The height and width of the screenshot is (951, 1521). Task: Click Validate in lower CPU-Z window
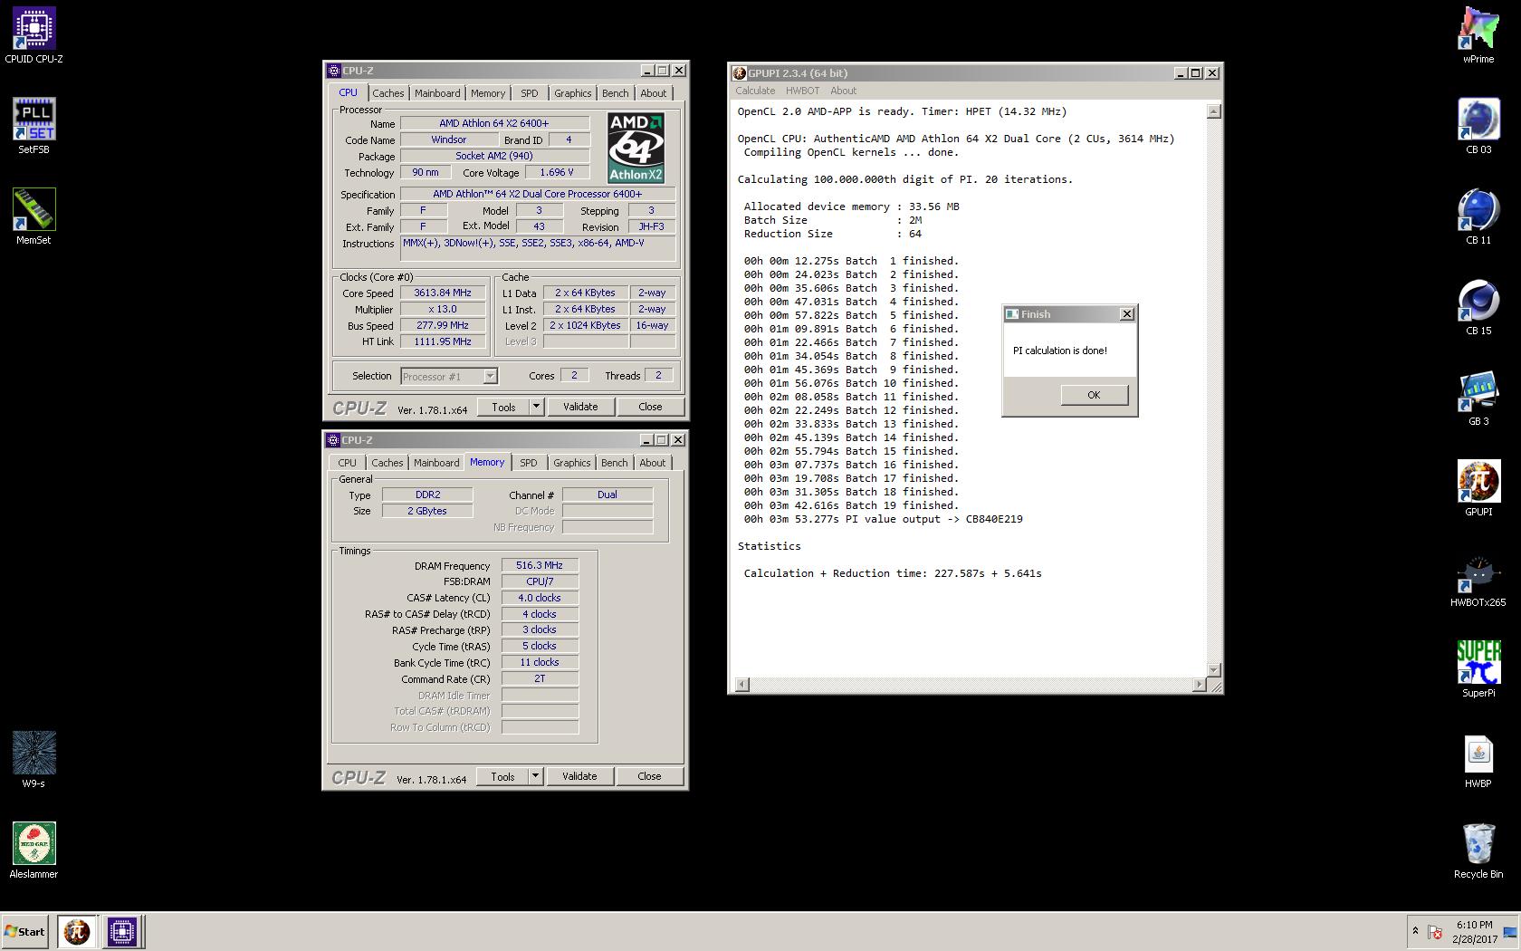point(579,776)
